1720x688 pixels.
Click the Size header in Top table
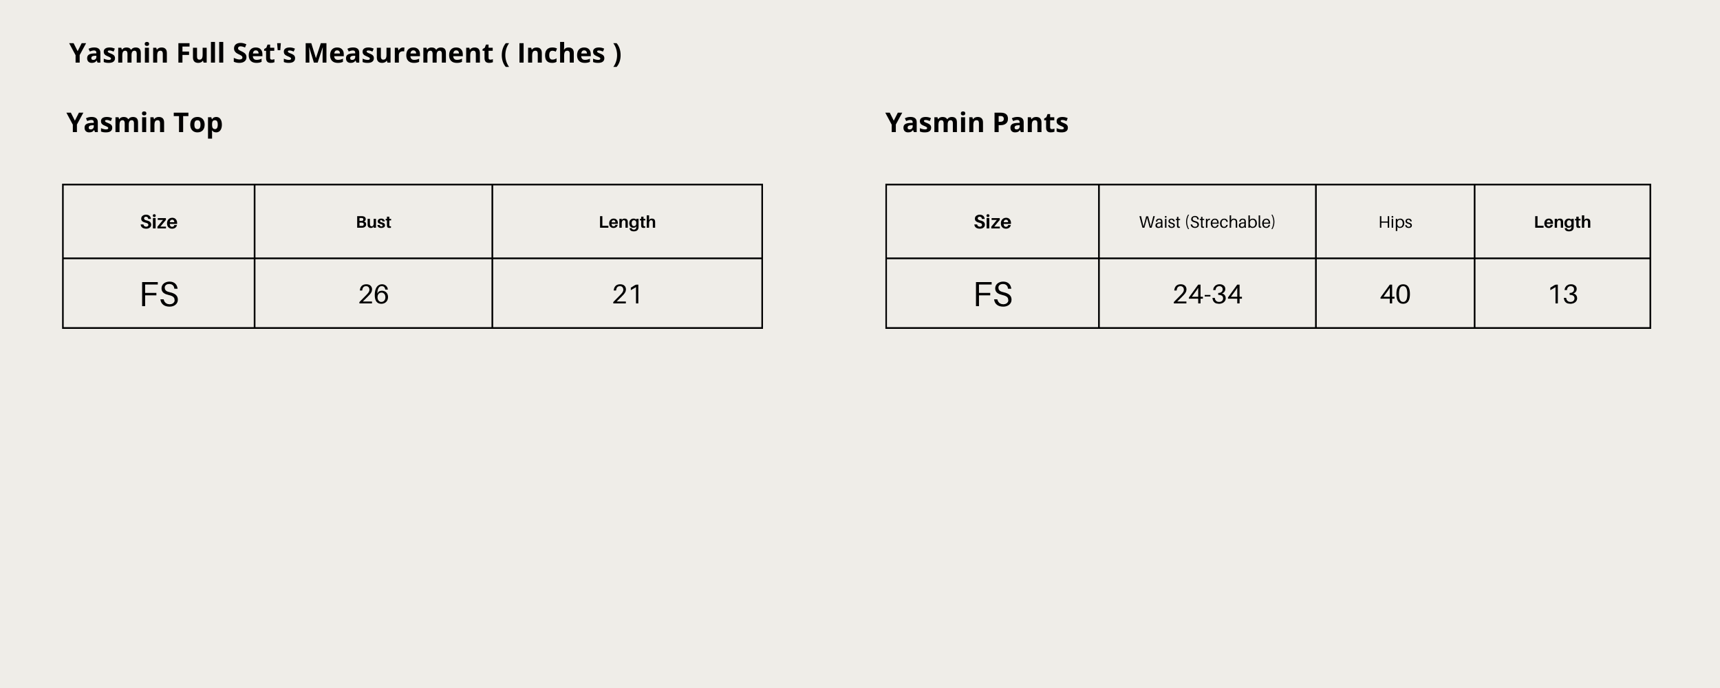click(159, 222)
